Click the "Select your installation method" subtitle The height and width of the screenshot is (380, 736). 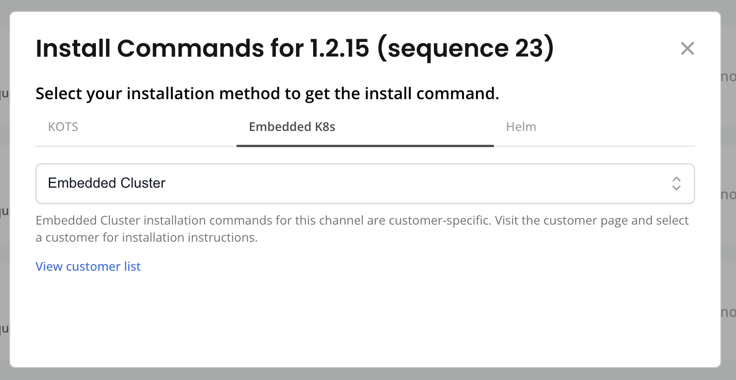pos(267,94)
